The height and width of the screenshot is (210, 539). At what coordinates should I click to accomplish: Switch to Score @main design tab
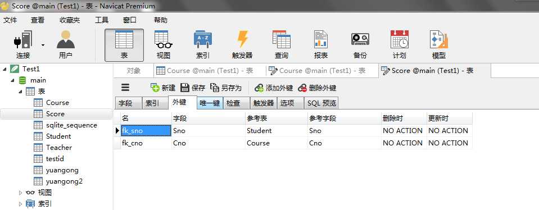click(434, 71)
